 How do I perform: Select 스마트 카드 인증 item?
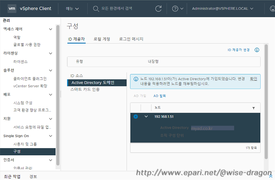pyautogui.click(x=85, y=89)
